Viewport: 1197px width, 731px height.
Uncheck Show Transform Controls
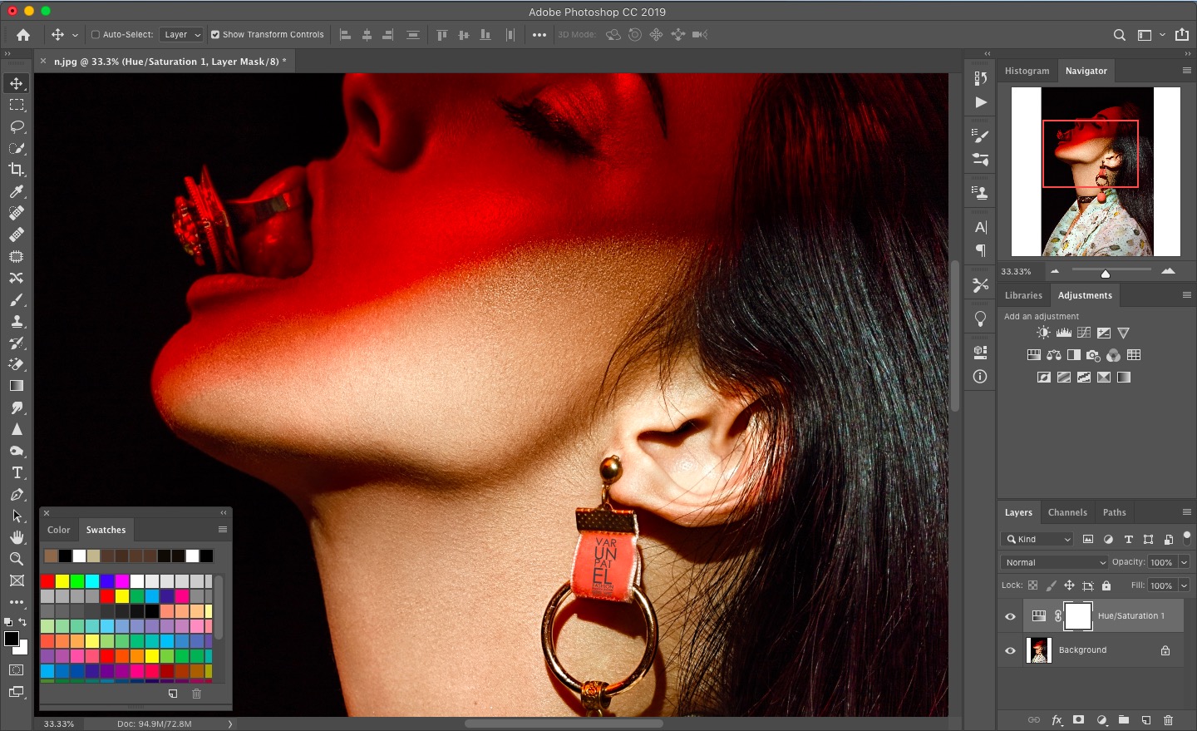tap(215, 35)
